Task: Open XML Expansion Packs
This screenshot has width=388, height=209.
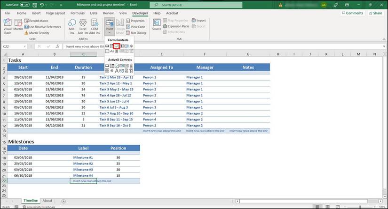Action: tap(176, 26)
